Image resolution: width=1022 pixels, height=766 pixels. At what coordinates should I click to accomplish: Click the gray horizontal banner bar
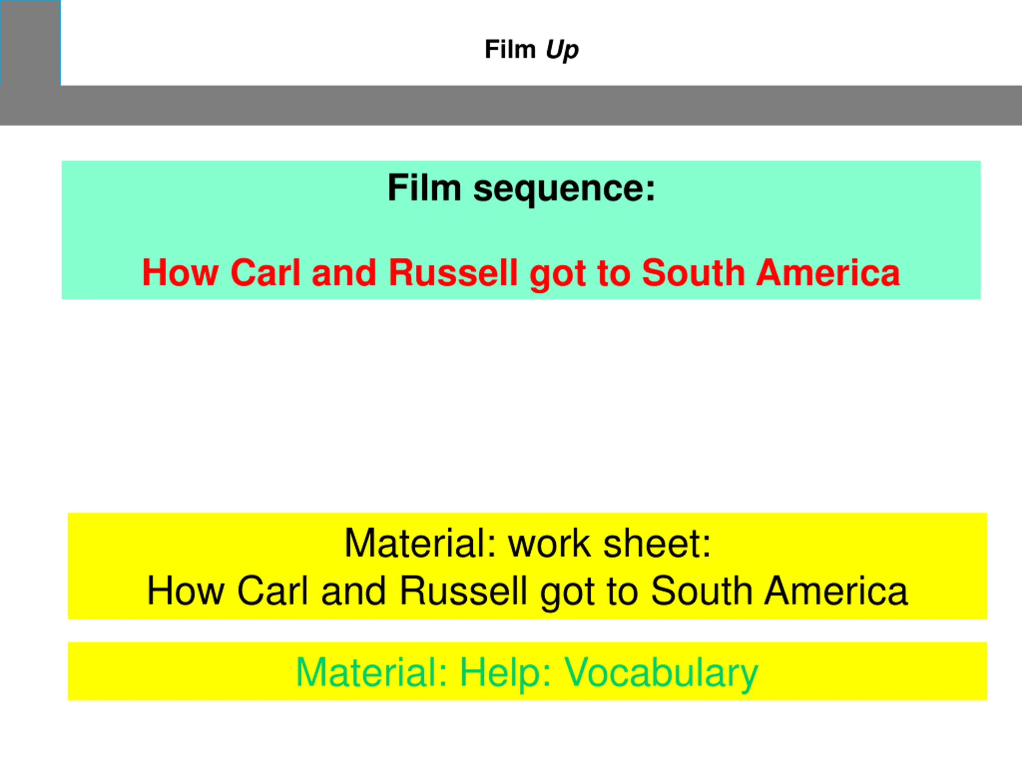(511, 105)
